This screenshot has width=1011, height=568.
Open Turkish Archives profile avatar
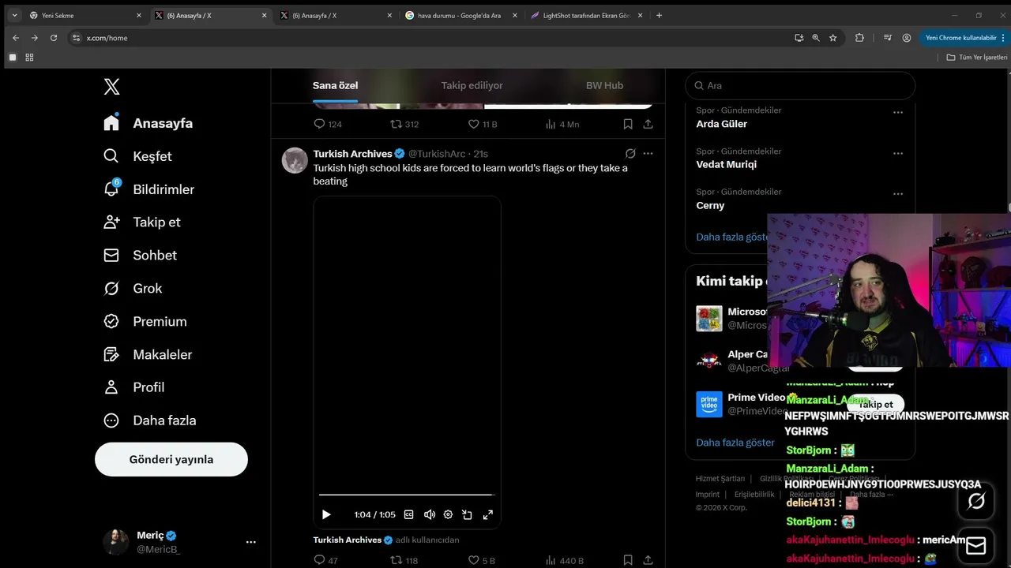coord(295,160)
